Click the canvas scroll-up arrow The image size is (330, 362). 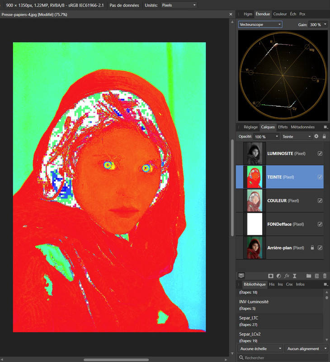tap(232, 22)
